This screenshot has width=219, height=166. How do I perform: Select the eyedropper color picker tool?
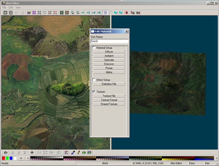(x=73, y=152)
